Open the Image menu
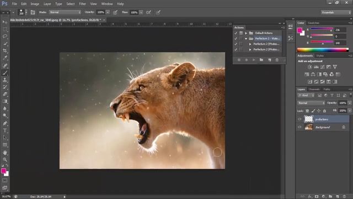The width and height of the screenshot is (353, 199). [35, 4]
